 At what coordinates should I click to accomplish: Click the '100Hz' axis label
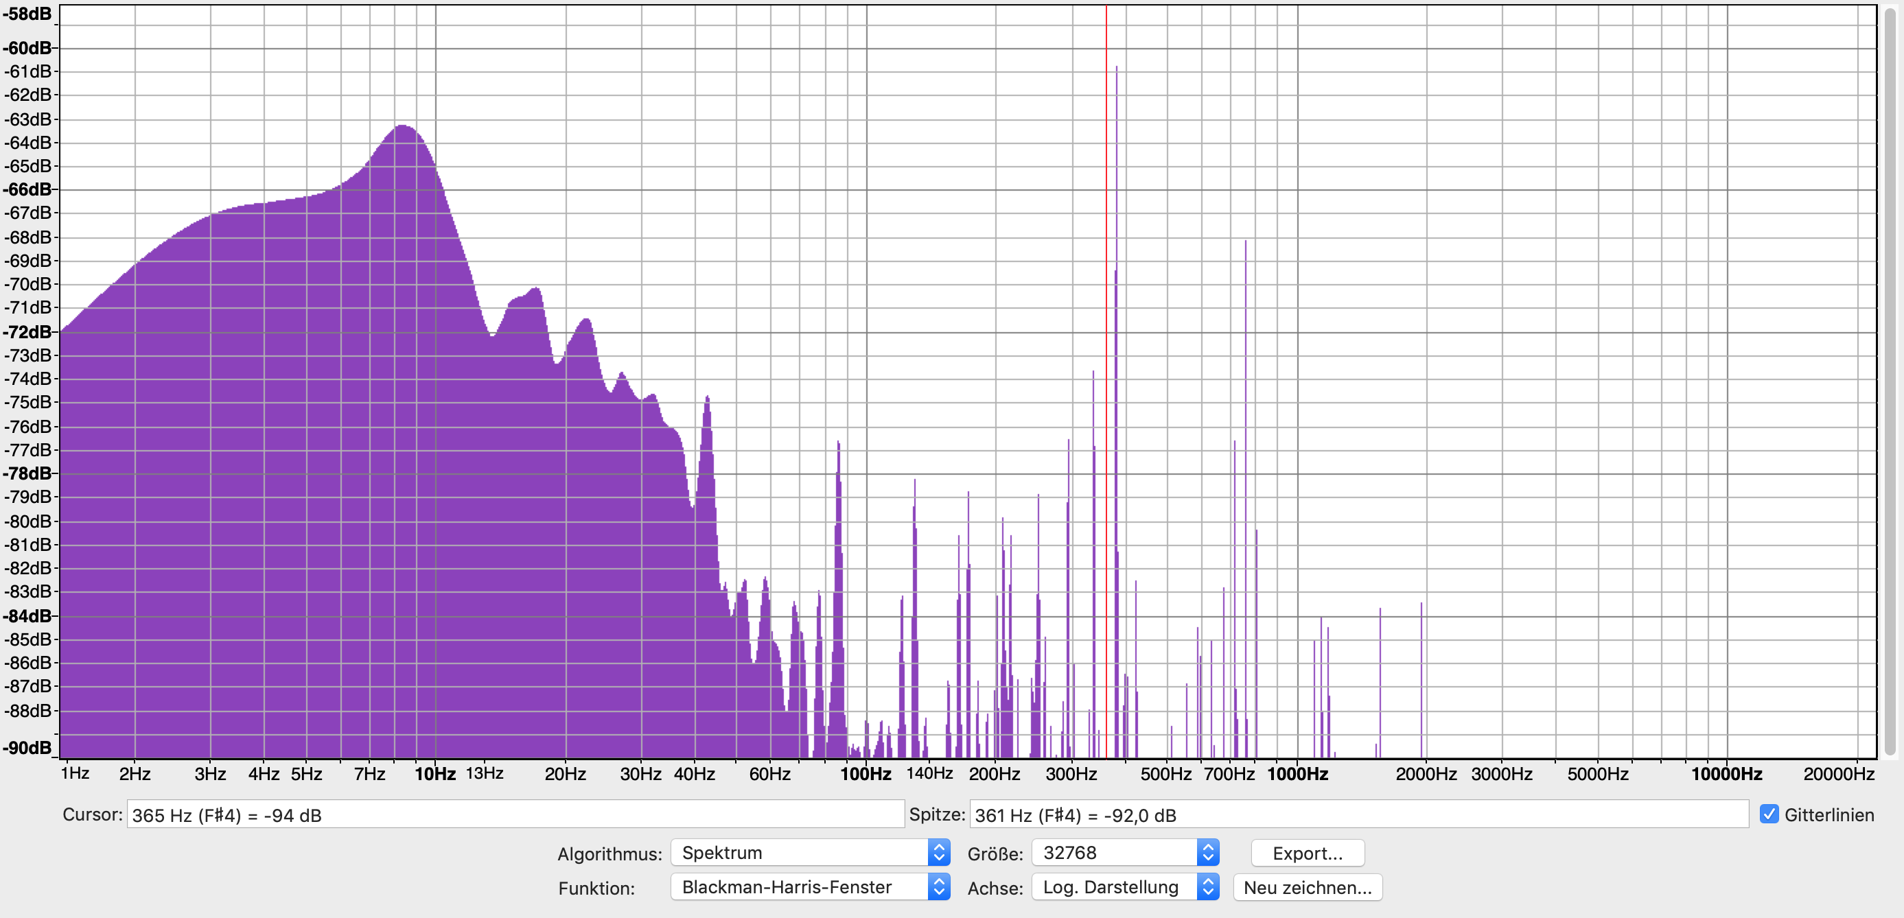[x=866, y=774]
